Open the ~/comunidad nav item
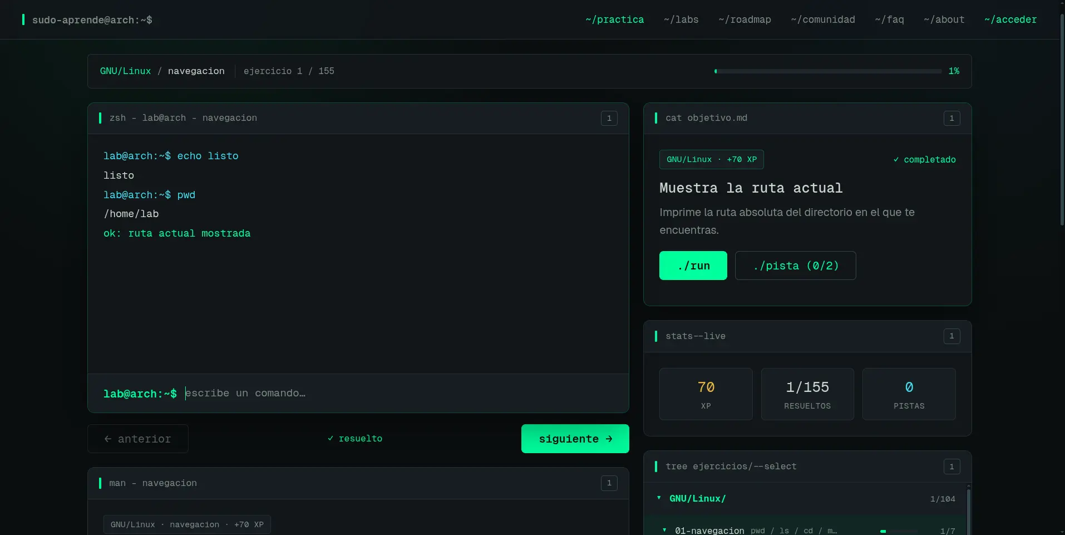 click(823, 19)
